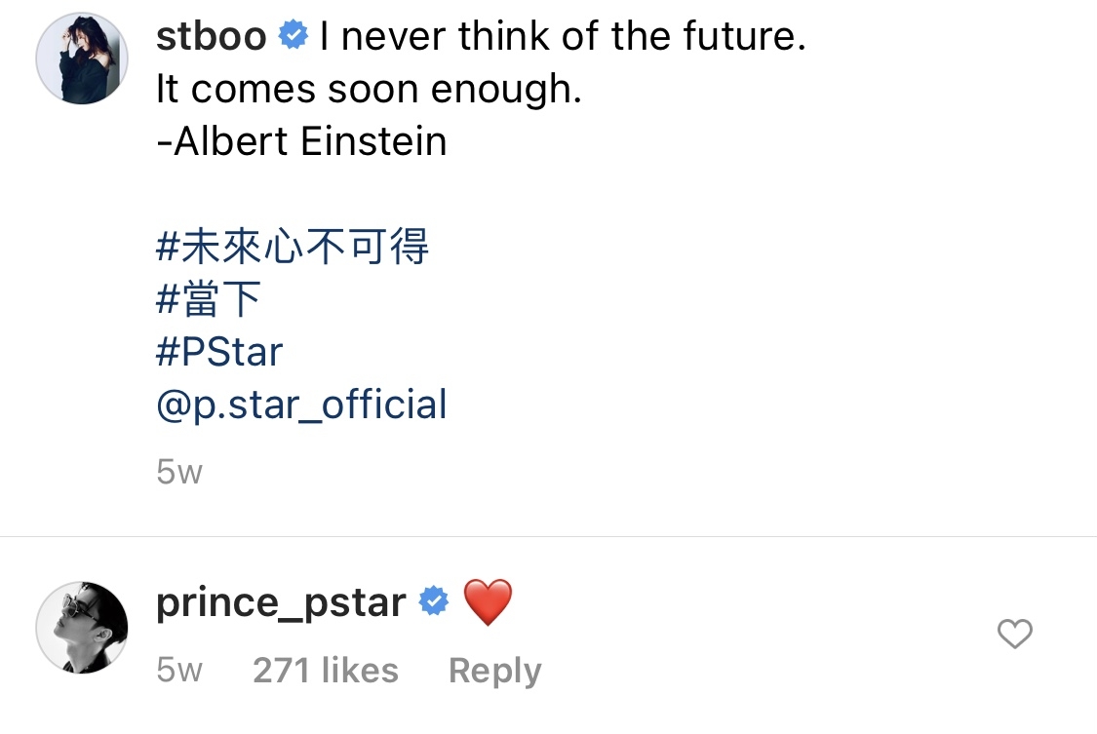
Task: Open the #當下 hashtag
Action: [x=205, y=298]
